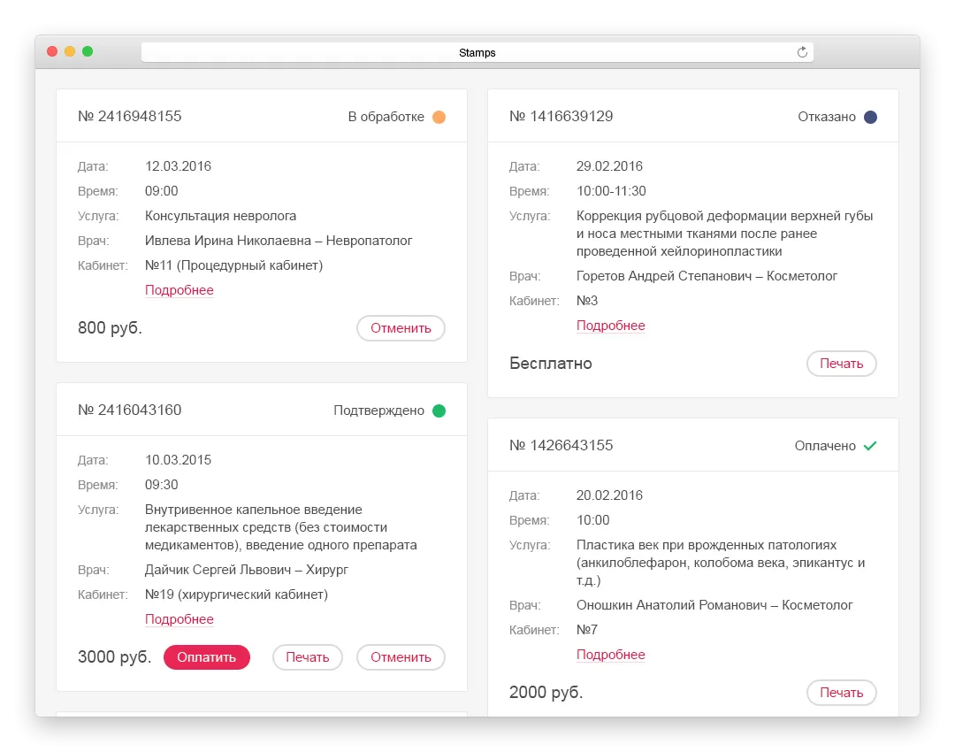Click room value '№3'

click(x=587, y=301)
